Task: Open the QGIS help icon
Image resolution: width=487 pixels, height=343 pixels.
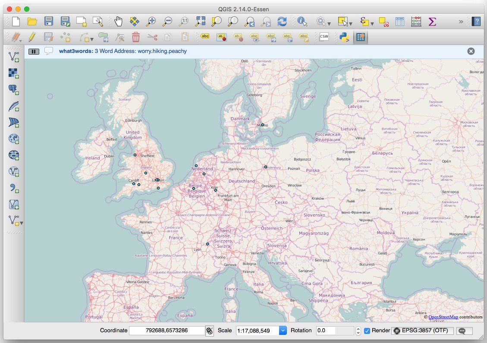Action: tap(476, 22)
